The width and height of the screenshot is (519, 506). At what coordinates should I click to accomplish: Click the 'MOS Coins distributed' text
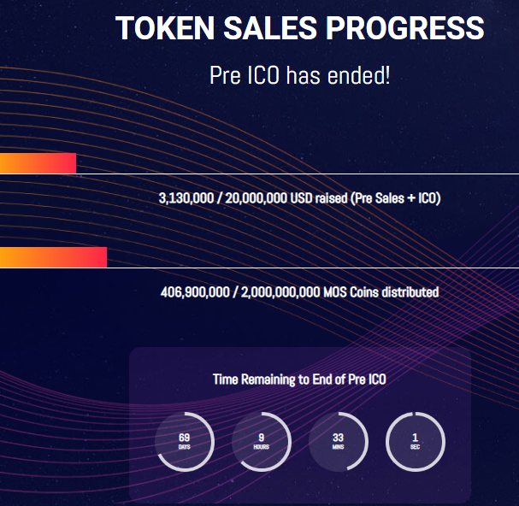[x=382, y=292]
